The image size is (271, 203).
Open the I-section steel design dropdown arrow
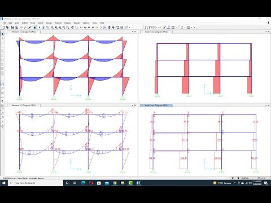point(185,27)
